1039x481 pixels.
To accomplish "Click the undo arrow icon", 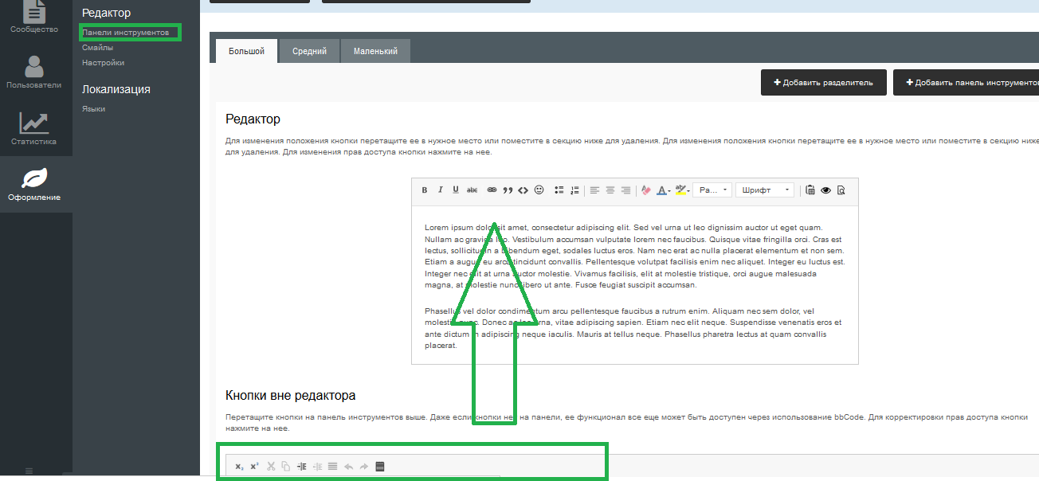I will click(348, 467).
